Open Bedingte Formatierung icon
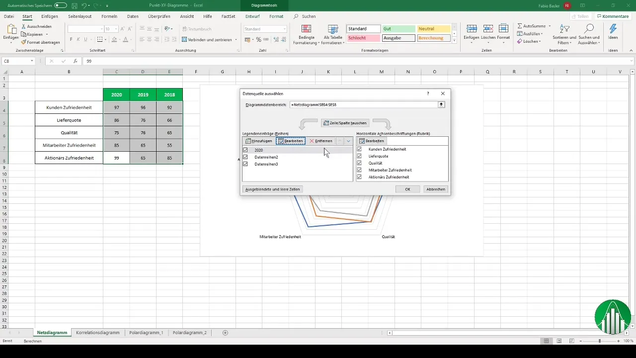Viewport: 636px width, 358px height. click(307, 29)
